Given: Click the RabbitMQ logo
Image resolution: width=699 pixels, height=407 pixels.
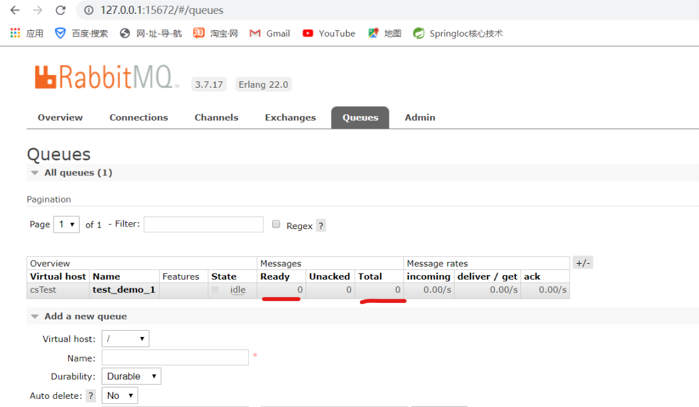Looking at the screenshot, I should [106, 77].
